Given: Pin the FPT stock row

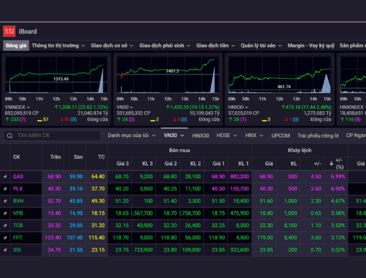Looking at the screenshot, I should tap(5, 238).
